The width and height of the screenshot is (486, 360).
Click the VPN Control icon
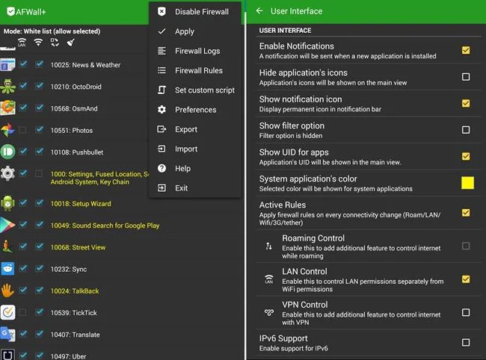[269, 312]
